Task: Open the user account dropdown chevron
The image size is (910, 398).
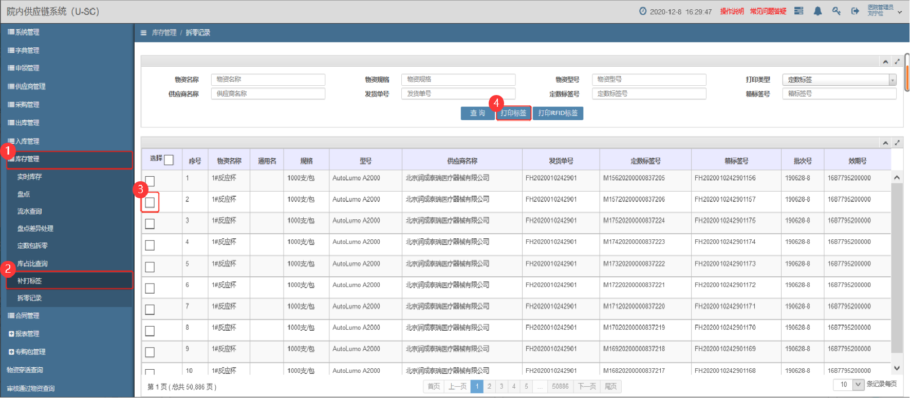Action: tap(900, 12)
